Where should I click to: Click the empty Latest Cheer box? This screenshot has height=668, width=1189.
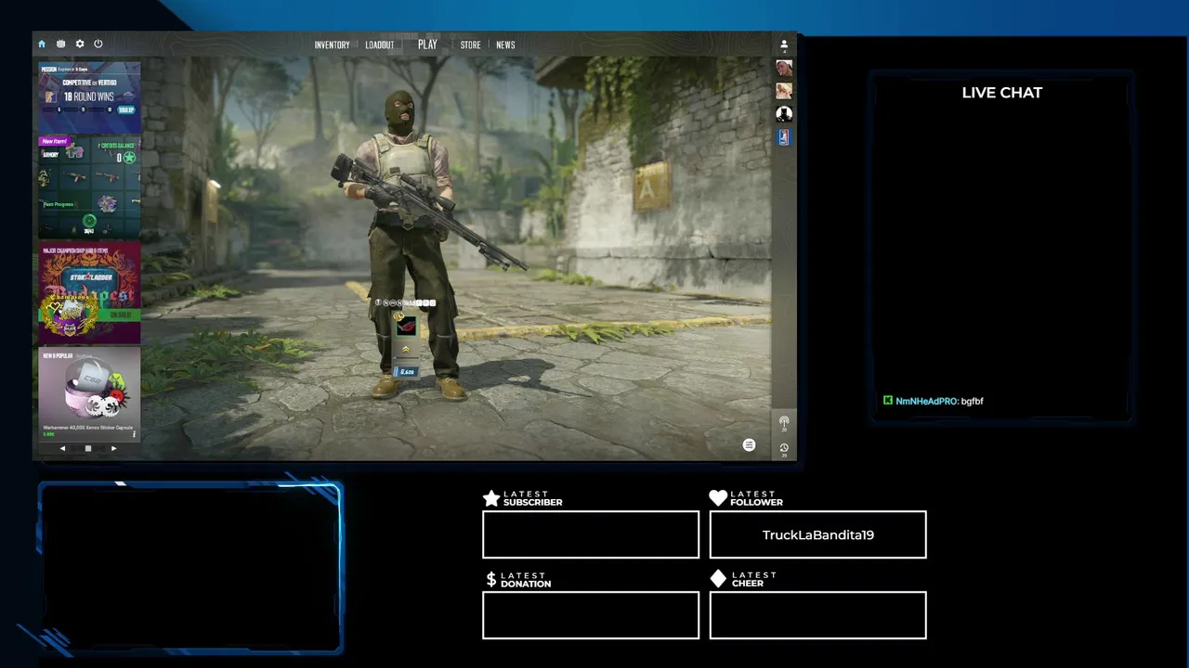818,616
